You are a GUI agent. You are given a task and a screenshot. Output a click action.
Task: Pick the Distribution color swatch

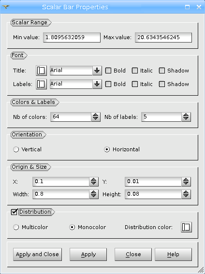186,227
